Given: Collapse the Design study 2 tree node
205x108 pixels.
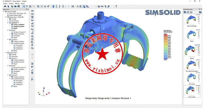Looking at the screenshot, I should [6, 53].
